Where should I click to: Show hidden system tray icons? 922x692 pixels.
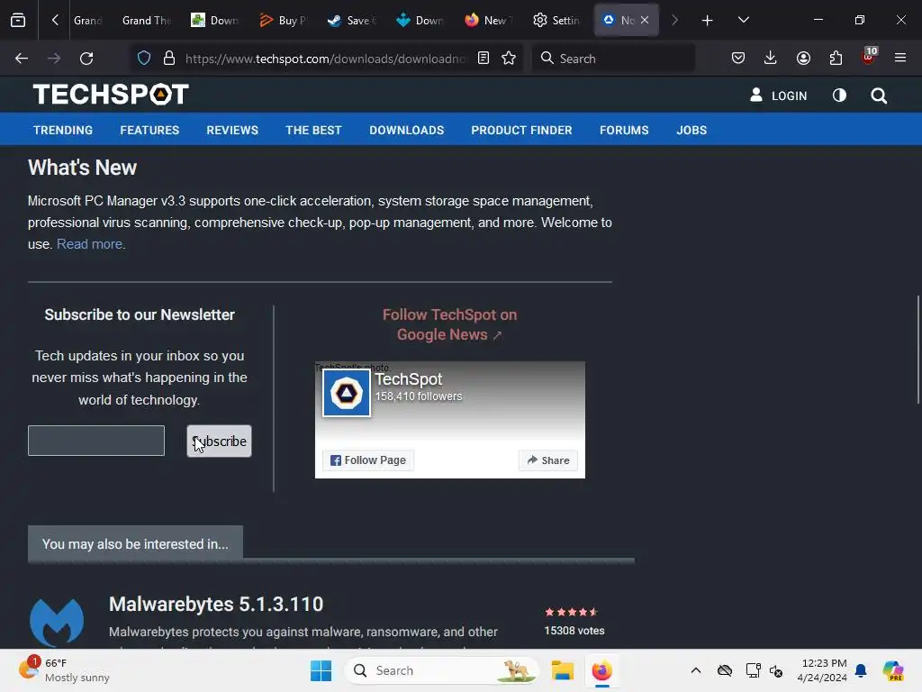pyautogui.click(x=696, y=670)
